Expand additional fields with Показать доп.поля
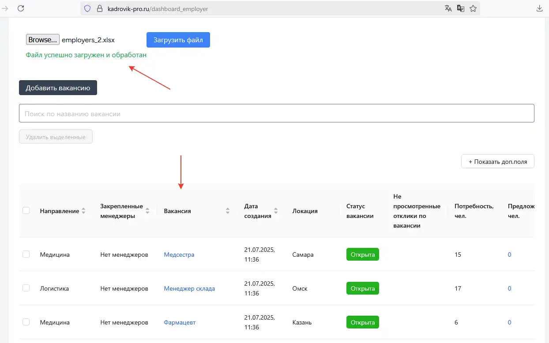 [x=497, y=162]
